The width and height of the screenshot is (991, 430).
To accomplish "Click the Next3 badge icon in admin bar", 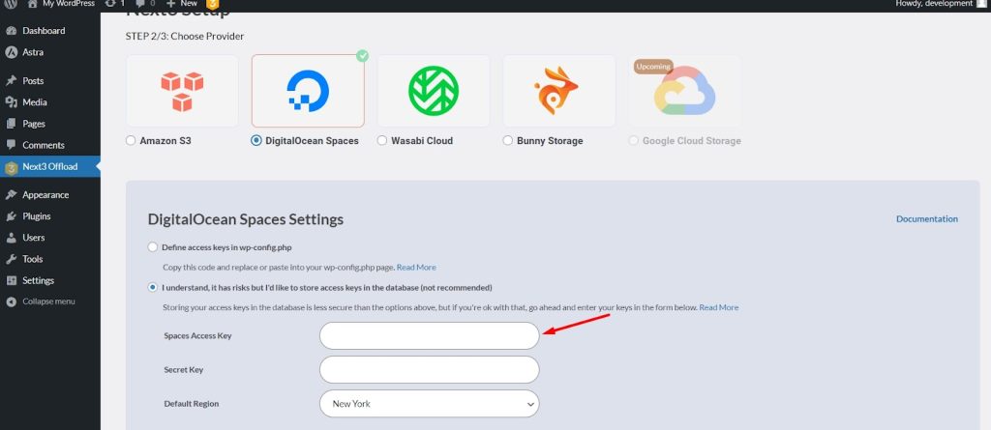I will 212,5.
